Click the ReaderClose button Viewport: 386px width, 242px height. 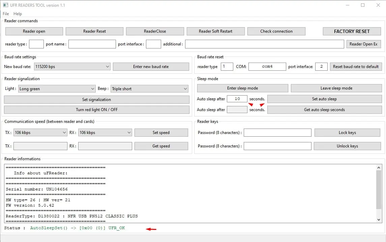pyautogui.click(x=155, y=31)
